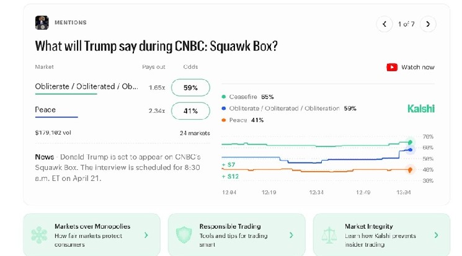The image size is (462, 256).
Task: Select the 59% odds button for Obliterate
Action: [190, 87]
